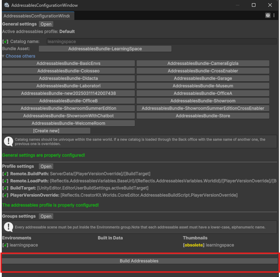Open General settings
The width and height of the screenshot is (280, 277).
point(46,24)
